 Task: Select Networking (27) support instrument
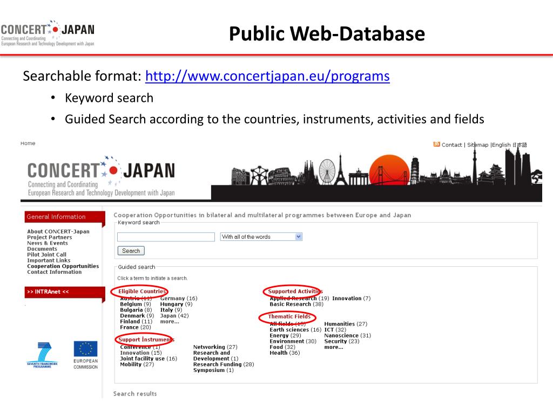pyautogui.click(x=215, y=347)
